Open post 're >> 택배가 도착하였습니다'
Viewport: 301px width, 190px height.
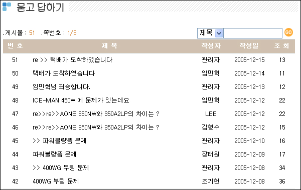click(72, 59)
